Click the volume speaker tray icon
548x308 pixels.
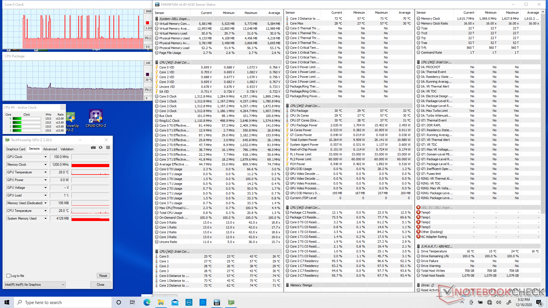point(499,302)
